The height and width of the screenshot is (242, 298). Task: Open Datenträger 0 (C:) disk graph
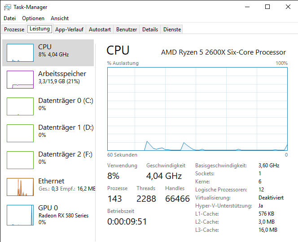(20, 106)
